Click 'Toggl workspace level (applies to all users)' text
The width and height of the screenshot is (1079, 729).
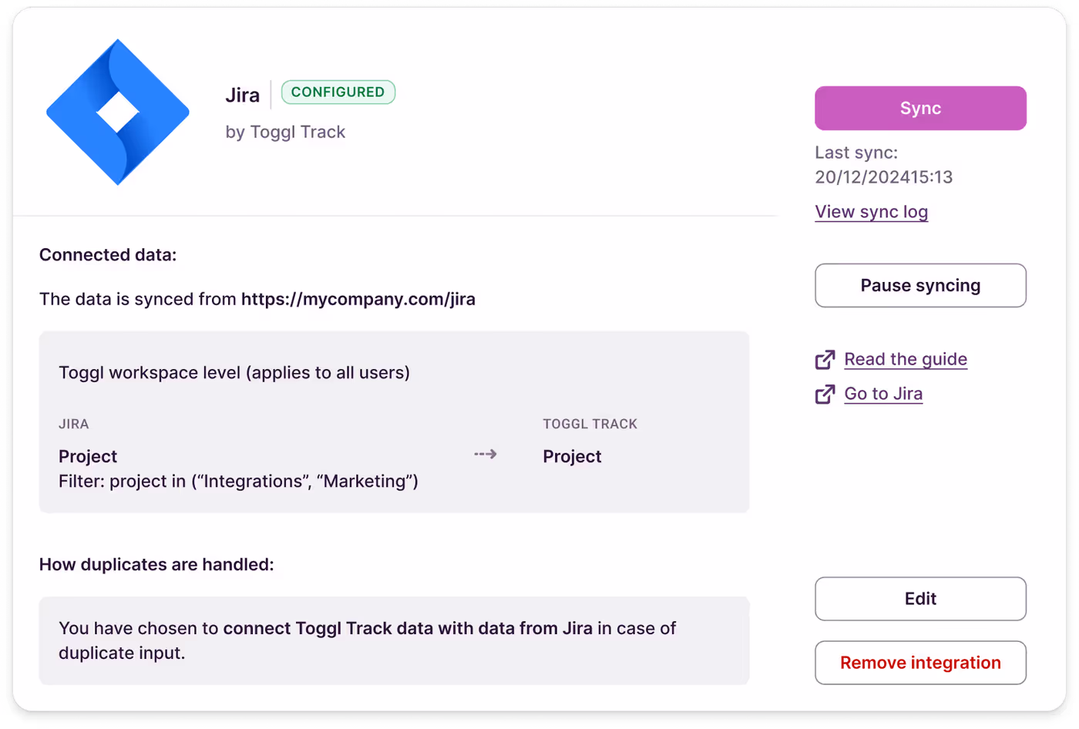coord(234,373)
